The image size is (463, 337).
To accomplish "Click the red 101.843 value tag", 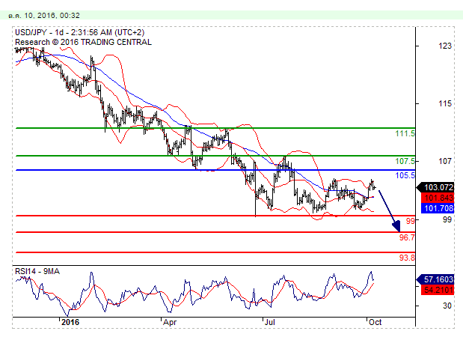I will coord(438,198).
